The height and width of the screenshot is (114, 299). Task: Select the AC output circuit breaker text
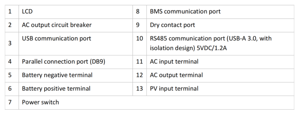click(x=57, y=25)
